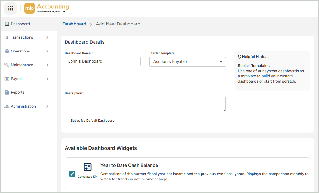Open the Operations menu item
The height and width of the screenshot is (193, 319).
20,51
